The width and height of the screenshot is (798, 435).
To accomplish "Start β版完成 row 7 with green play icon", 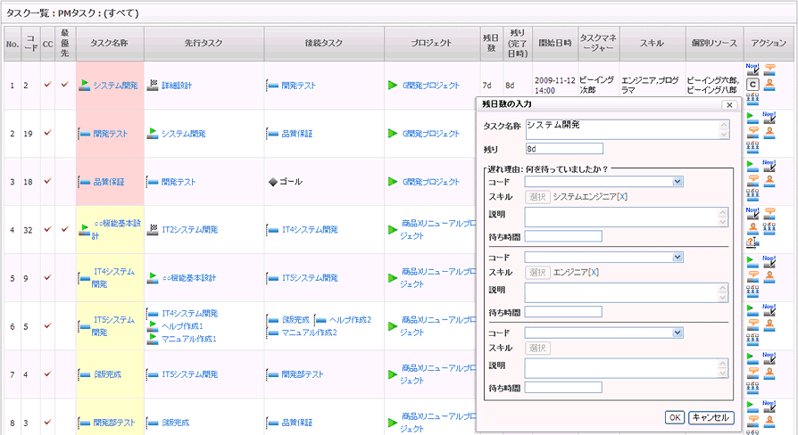I will [752, 357].
